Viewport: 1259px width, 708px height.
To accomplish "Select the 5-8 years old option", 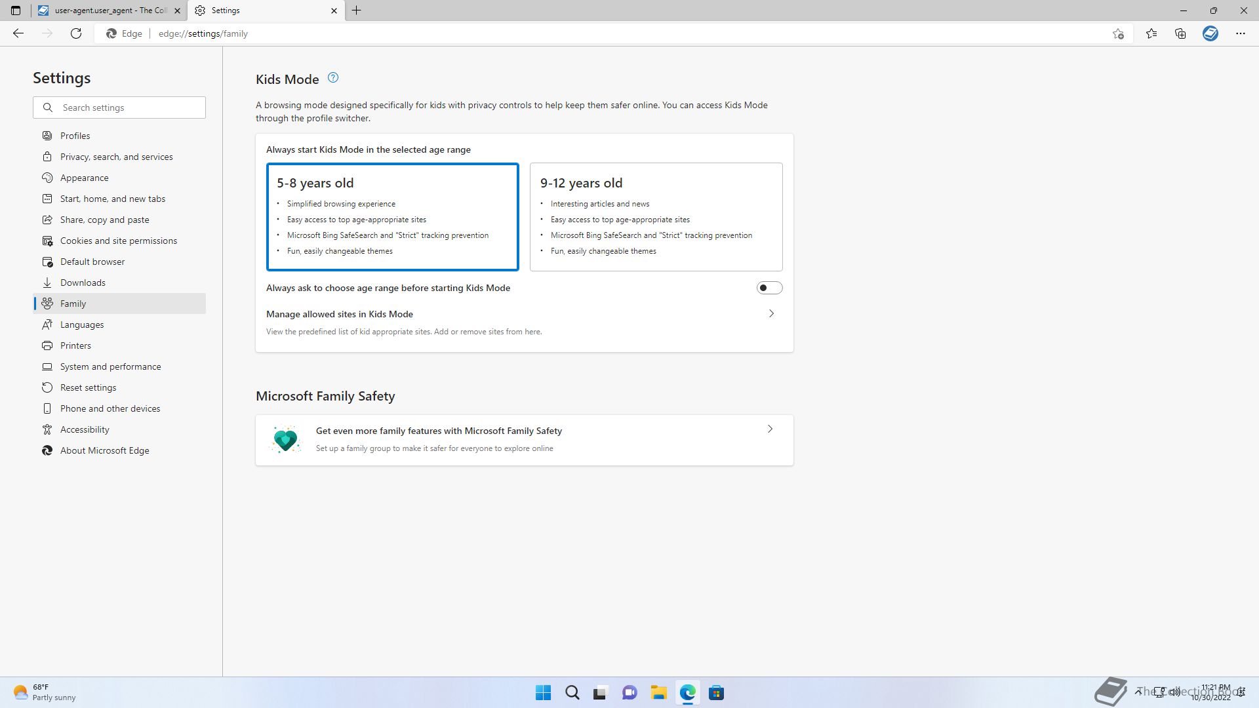I will pyautogui.click(x=392, y=216).
